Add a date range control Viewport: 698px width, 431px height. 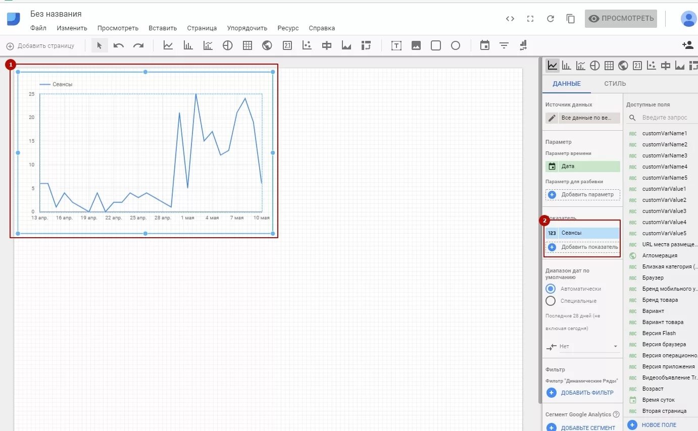(485, 45)
